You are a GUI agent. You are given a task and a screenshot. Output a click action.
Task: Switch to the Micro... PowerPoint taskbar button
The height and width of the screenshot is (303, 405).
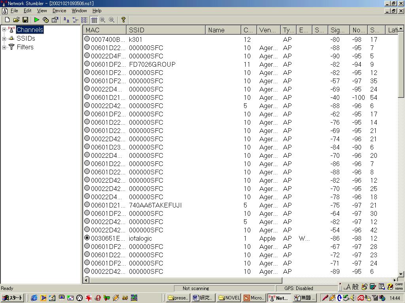coord(254,298)
